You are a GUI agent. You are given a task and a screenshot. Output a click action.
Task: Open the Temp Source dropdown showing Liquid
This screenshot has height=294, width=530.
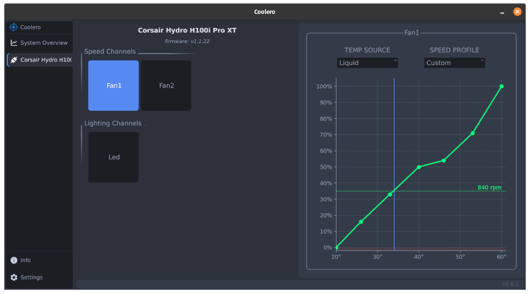coord(368,63)
